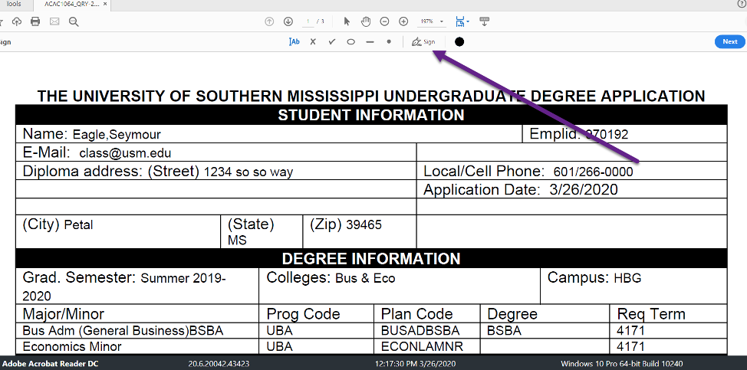Click the version text 20.6.20042.43423

point(218,364)
